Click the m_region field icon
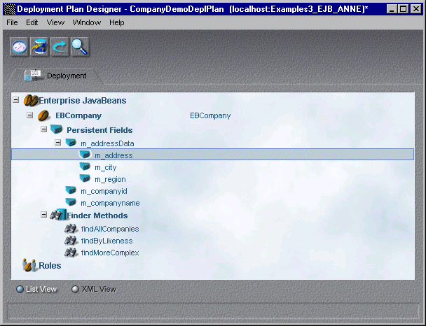 (x=85, y=178)
